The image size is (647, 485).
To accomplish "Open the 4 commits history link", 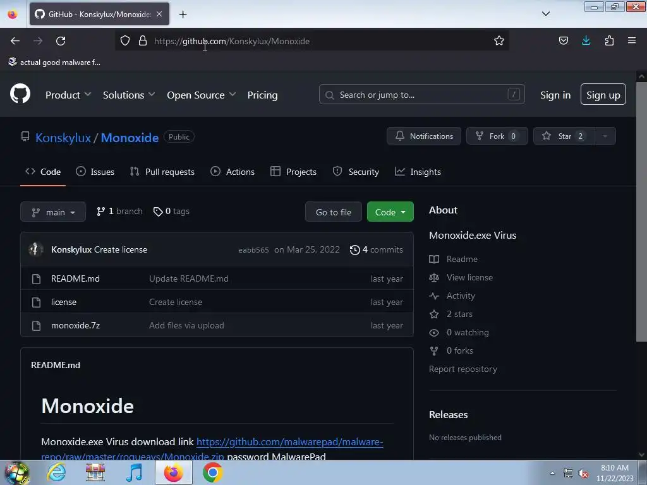I will click(377, 250).
